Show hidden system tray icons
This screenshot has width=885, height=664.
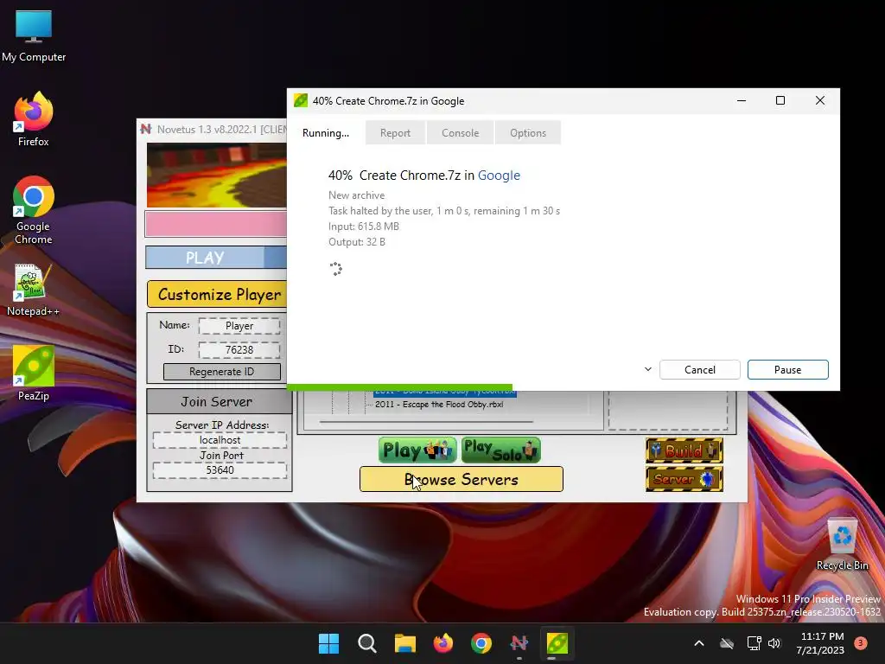[698, 643]
